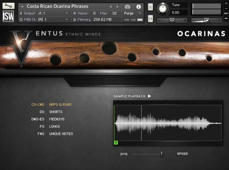Open the instrument info button
229x170 pixels.
click(139, 7)
